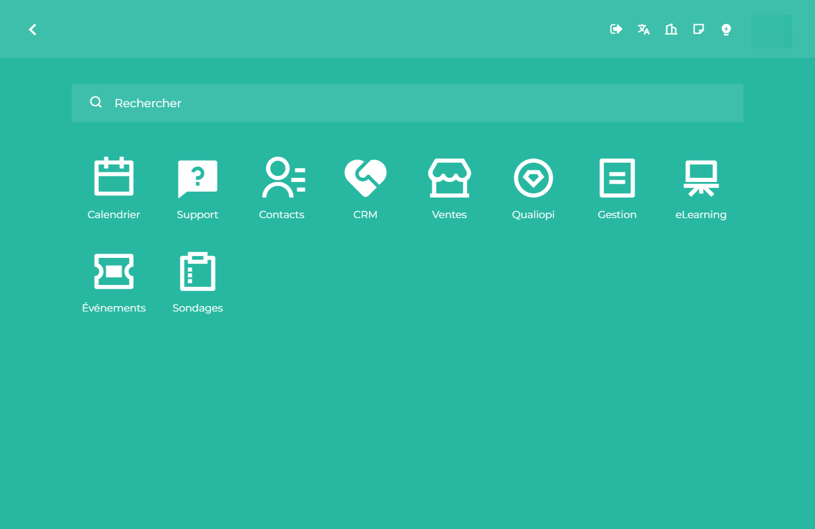Go back using the left chevron
815x529 pixels.
click(x=33, y=29)
